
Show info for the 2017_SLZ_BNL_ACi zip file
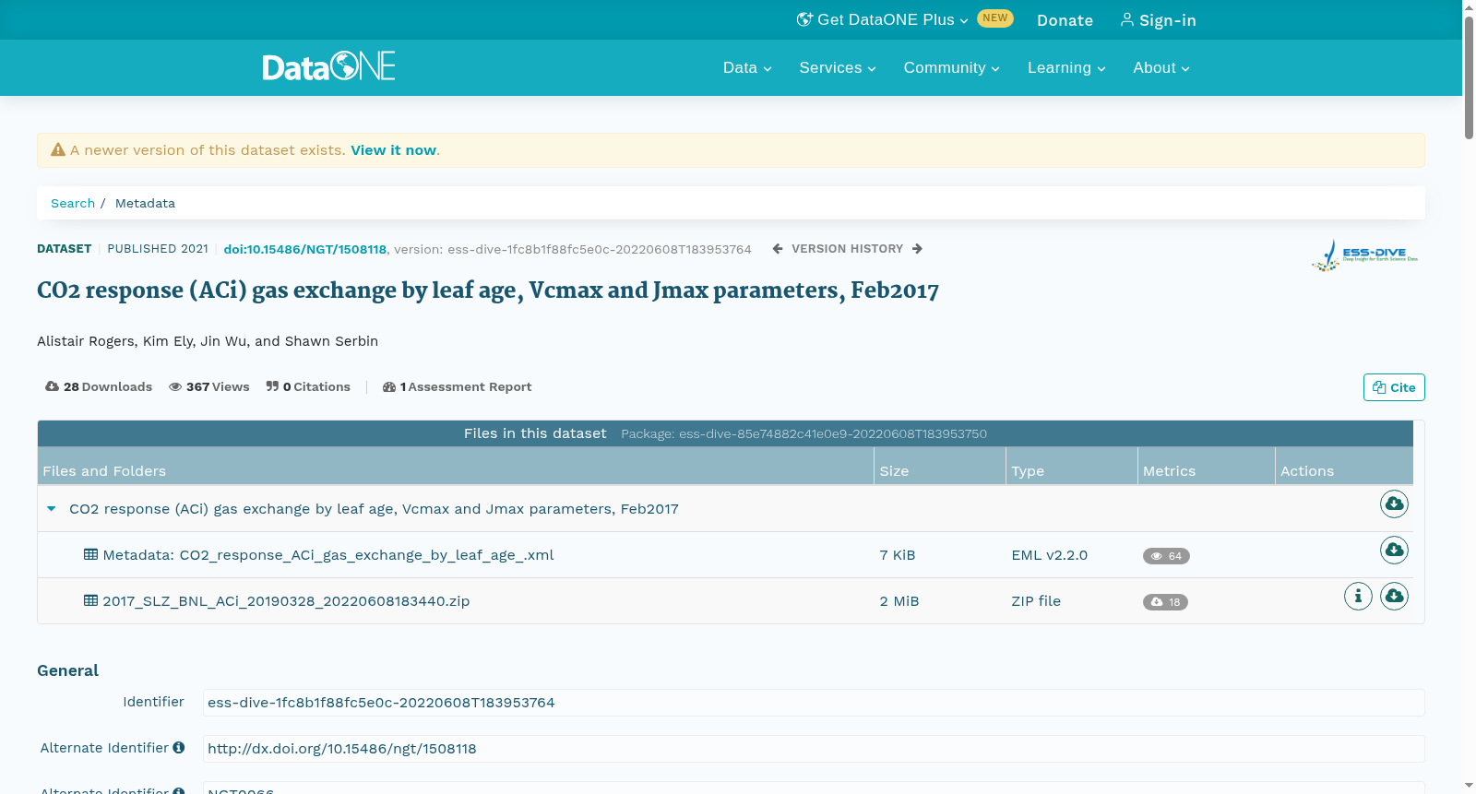1358,597
